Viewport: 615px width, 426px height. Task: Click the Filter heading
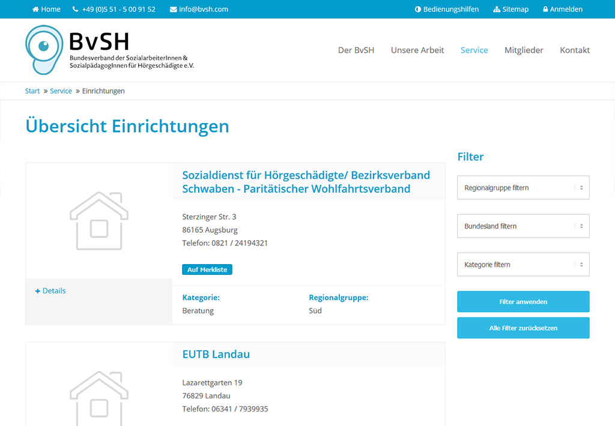[x=470, y=157]
